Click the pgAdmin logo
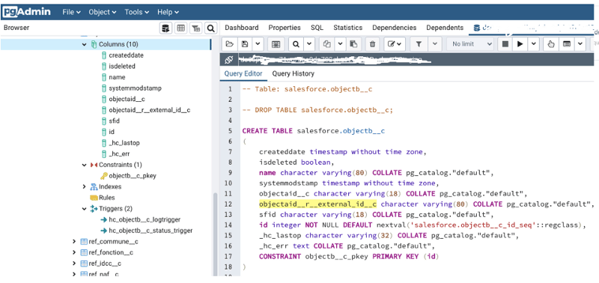 pos(26,12)
